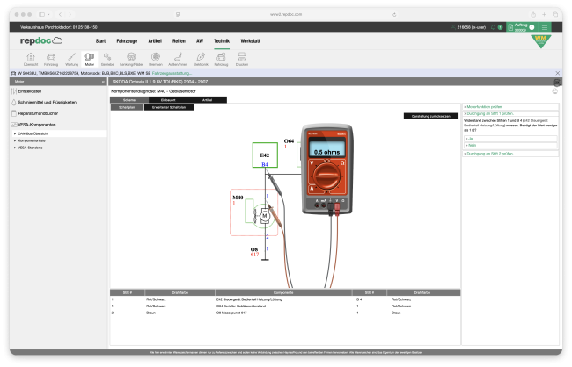572x367 pixels.
Task: Select the Elektronik category icon
Action: pyautogui.click(x=200, y=58)
